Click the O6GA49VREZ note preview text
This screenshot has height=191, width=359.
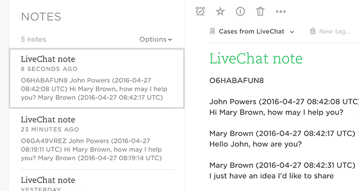(x=91, y=149)
